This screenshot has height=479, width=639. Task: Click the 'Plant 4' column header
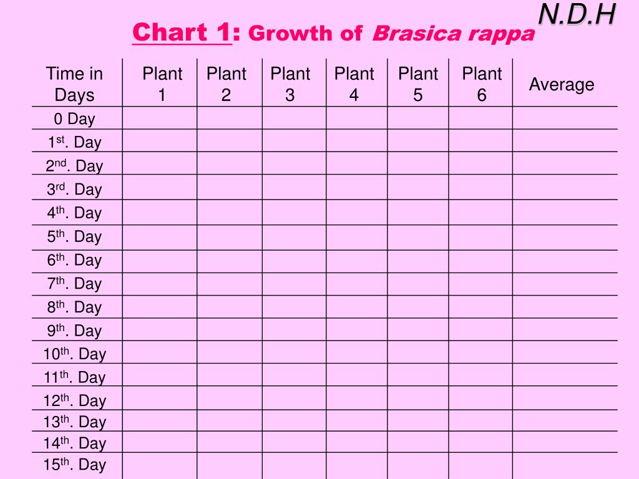pos(354,84)
